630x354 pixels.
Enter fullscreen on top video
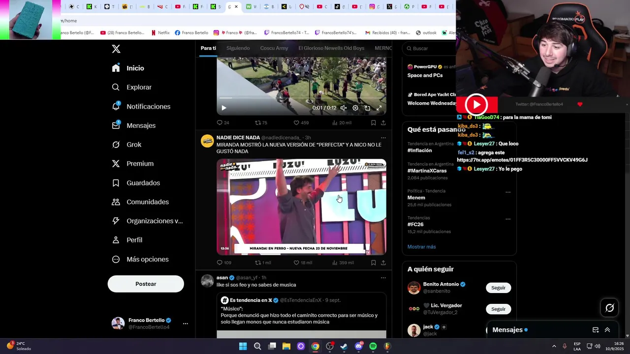coord(379,108)
